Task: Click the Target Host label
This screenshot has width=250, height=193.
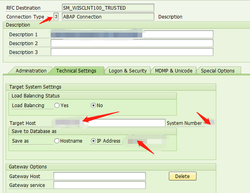Action: pyautogui.click(x=23, y=123)
